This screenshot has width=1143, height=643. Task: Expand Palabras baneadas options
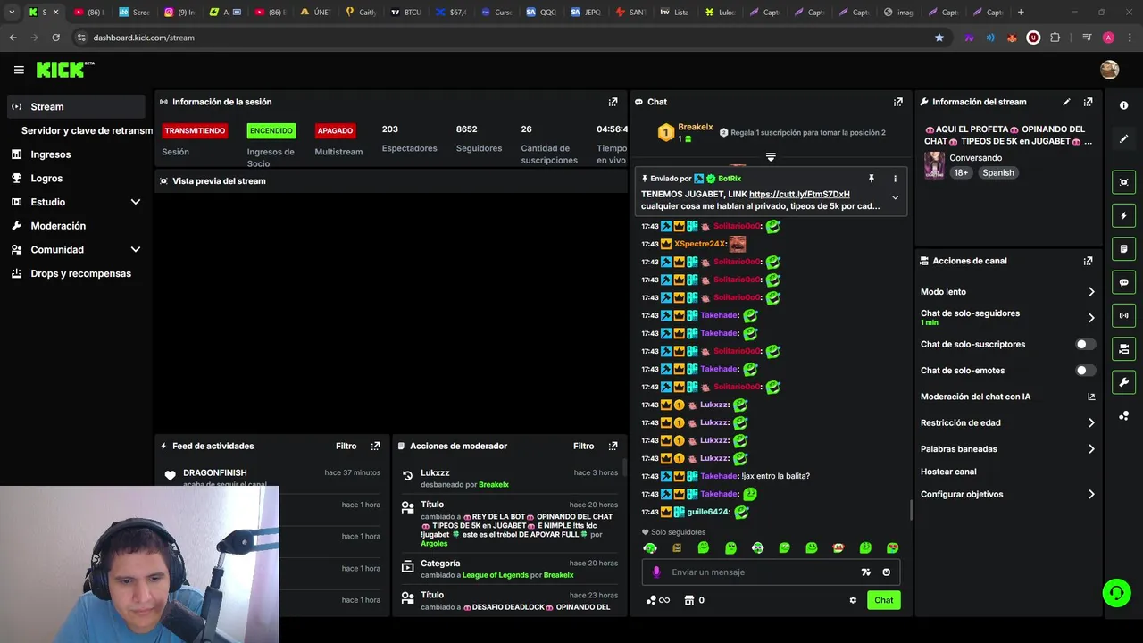pos(1090,449)
